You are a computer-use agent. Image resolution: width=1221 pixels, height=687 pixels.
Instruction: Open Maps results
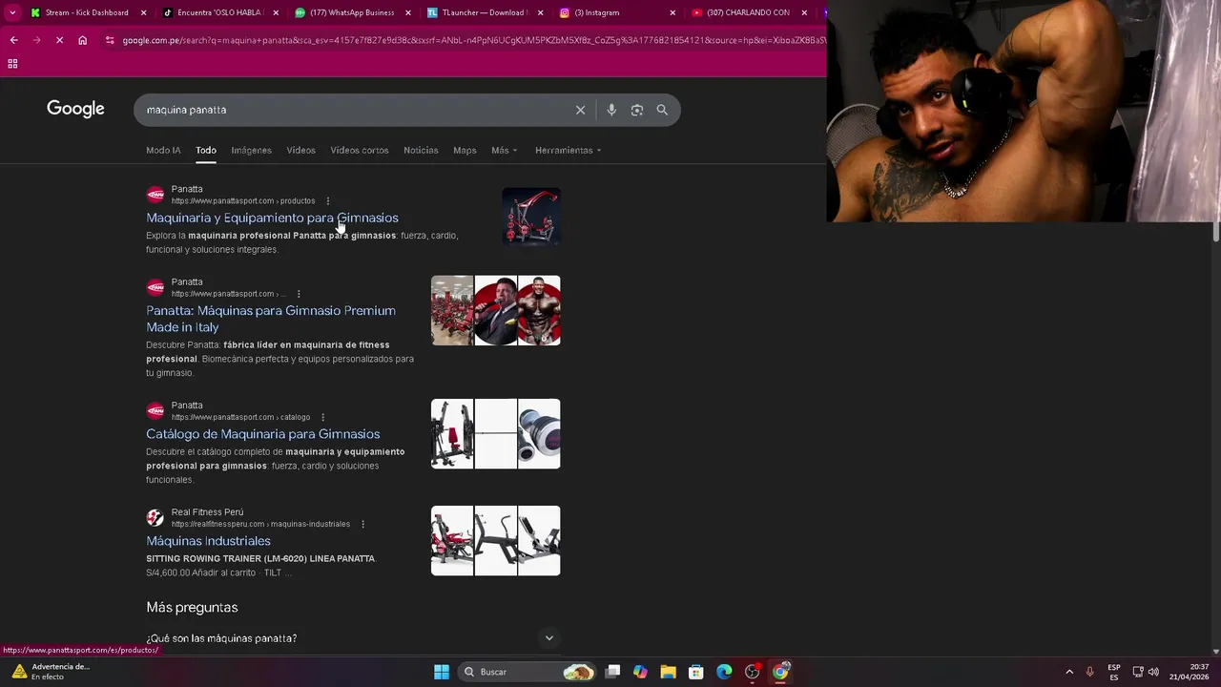coord(465,150)
